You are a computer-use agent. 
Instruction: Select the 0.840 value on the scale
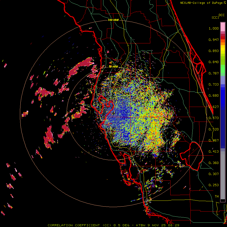214,62
